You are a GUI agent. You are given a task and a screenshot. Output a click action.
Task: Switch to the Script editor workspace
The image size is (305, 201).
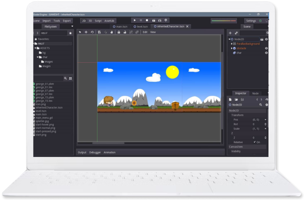pos(98,21)
